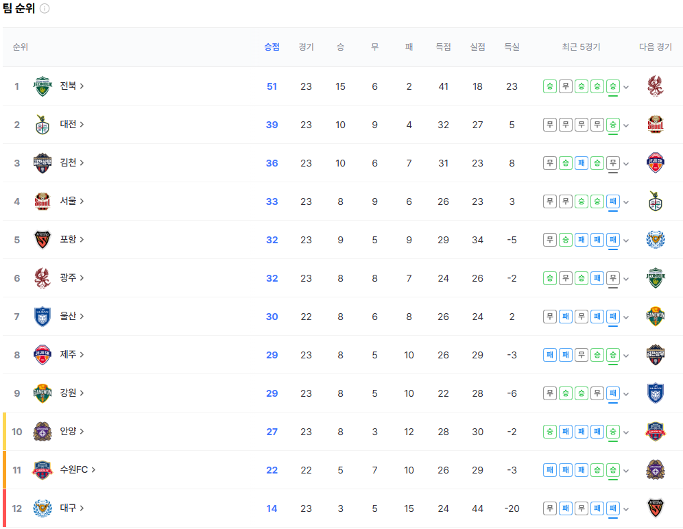Click the 울산 team emblem
Viewport: 683px width, 529px height.
tap(43, 317)
